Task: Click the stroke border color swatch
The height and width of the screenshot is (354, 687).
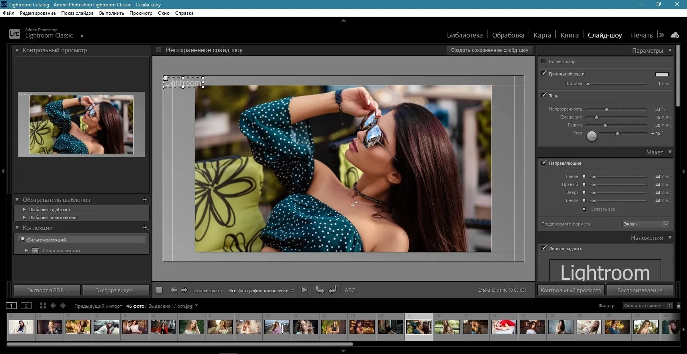Action: [661, 74]
